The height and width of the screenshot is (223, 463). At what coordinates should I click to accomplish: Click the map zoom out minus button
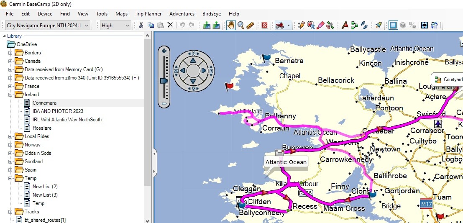point(164,104)
